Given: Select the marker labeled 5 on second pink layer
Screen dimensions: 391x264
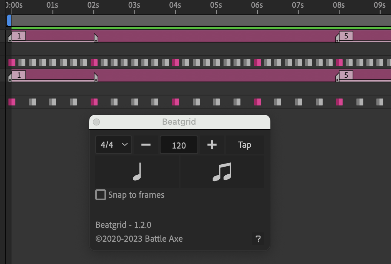Looking at the screenshot, I should (346, 76).
